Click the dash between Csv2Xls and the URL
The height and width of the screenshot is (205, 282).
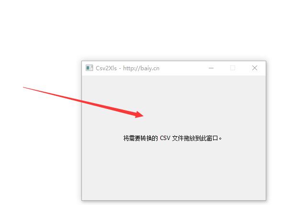click(x=120, y=68)
